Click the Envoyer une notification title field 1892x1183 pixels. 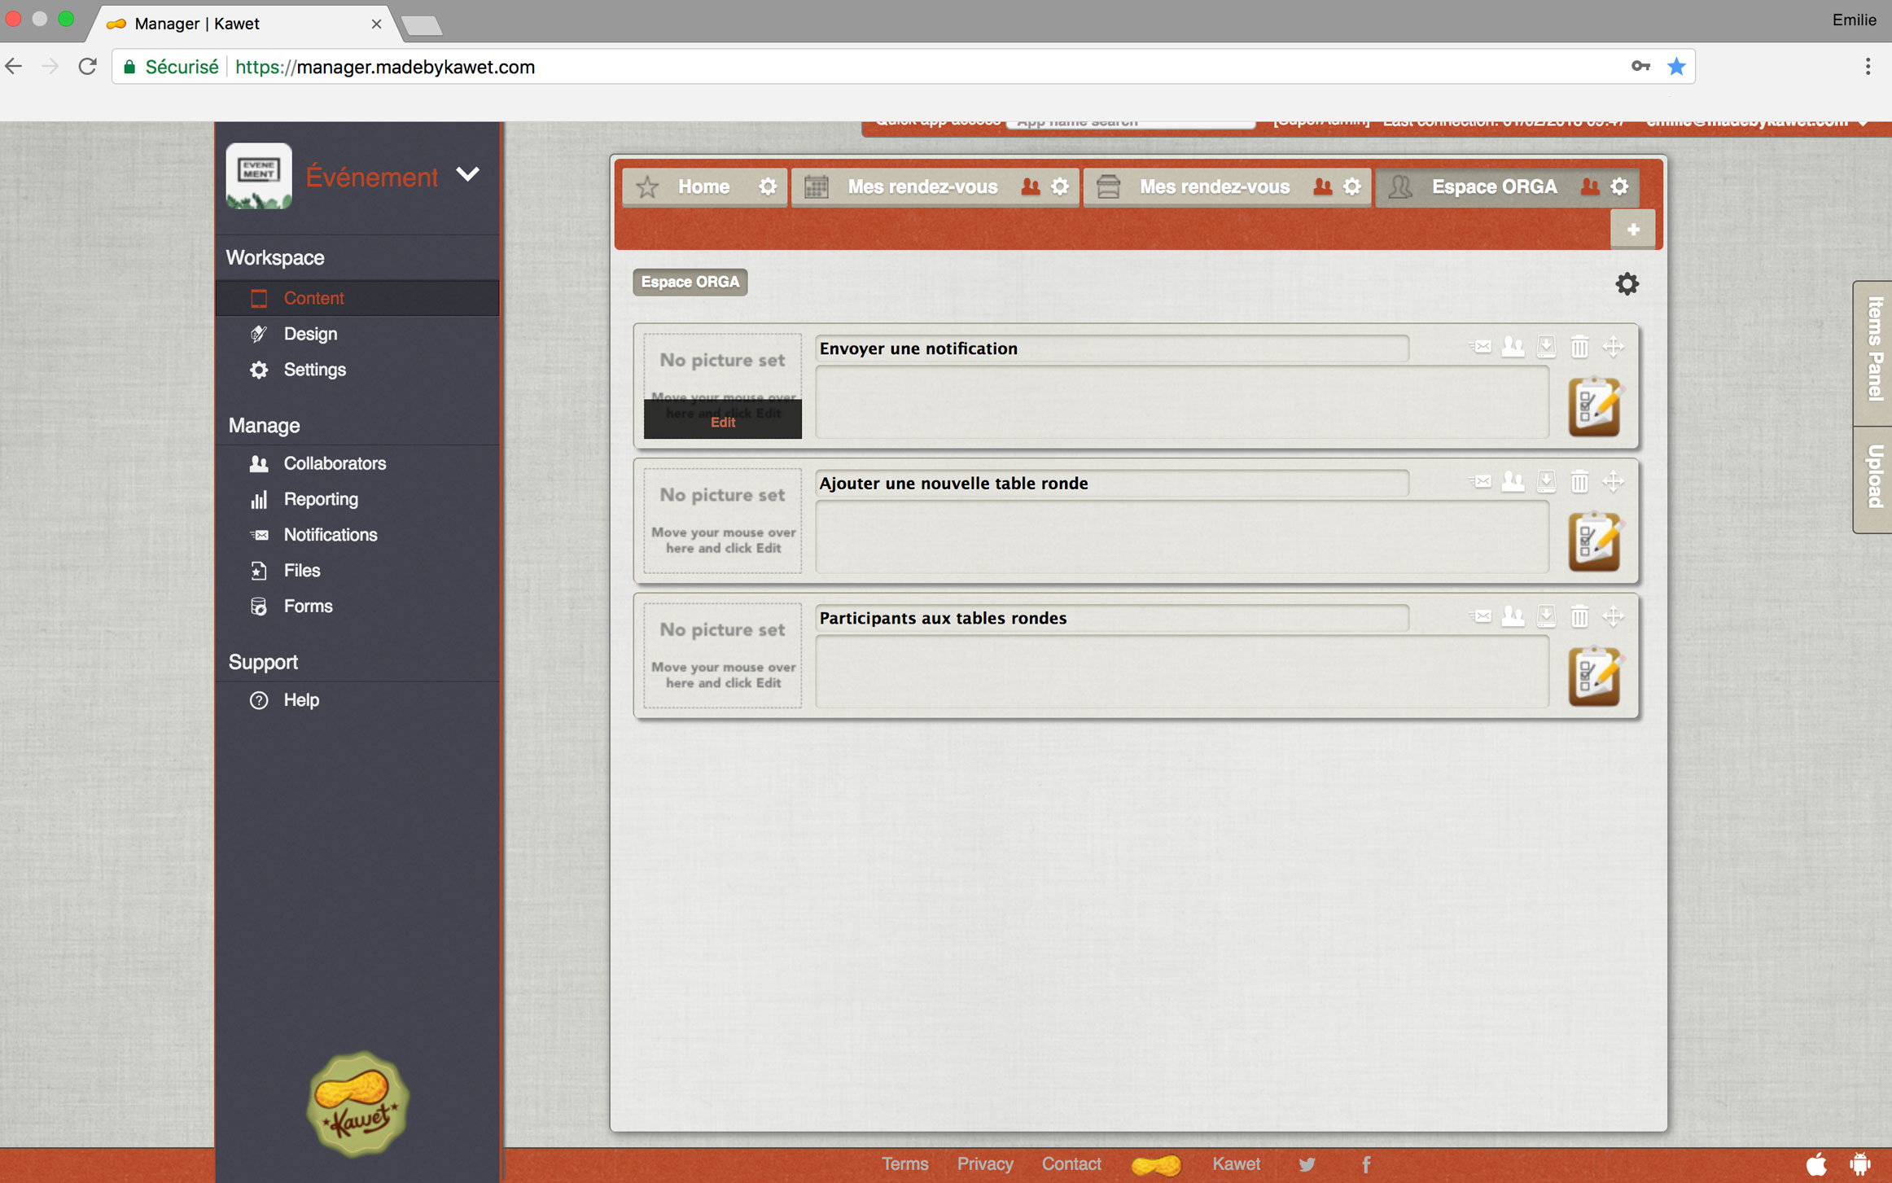[x=1110, y=348]
